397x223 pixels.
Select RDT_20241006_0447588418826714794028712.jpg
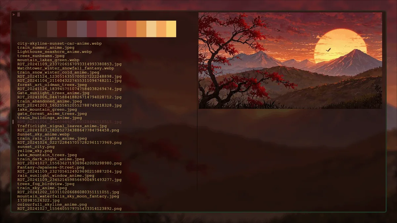pyautogui.click(x=69, y=97)
